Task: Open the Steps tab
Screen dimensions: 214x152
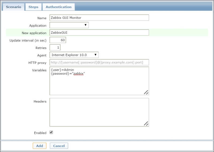Action: point(33,7)
